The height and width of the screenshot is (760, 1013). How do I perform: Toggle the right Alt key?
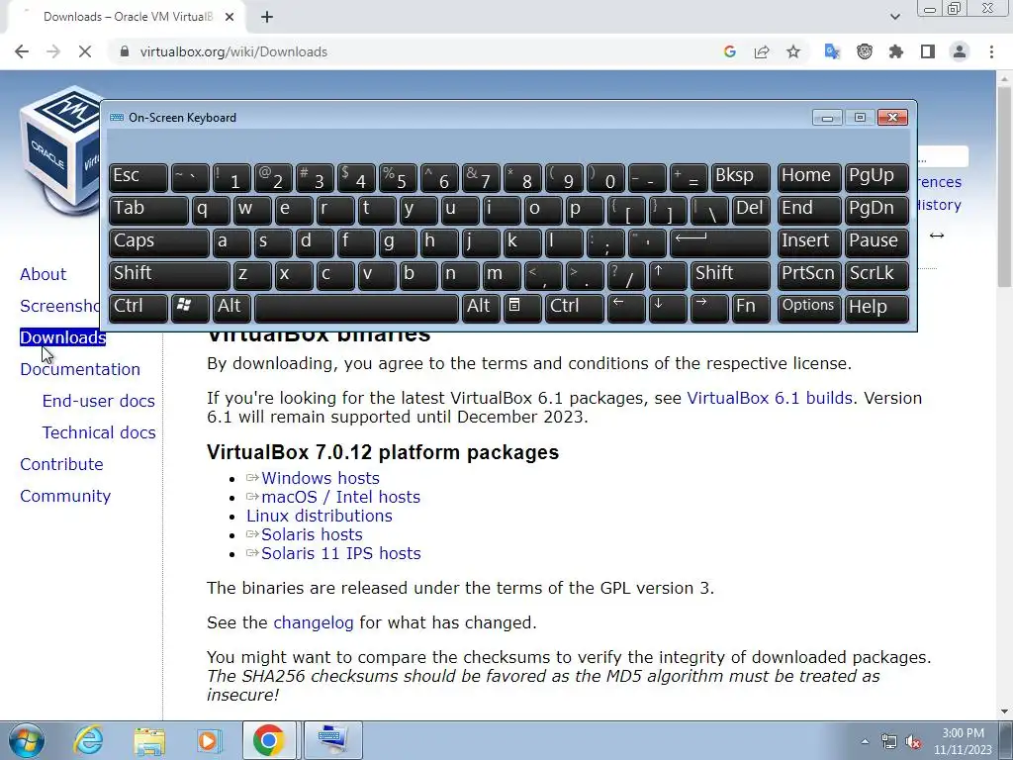click(481, 307)
